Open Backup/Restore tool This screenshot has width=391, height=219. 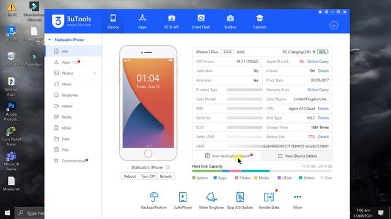[x=154, y=201]
